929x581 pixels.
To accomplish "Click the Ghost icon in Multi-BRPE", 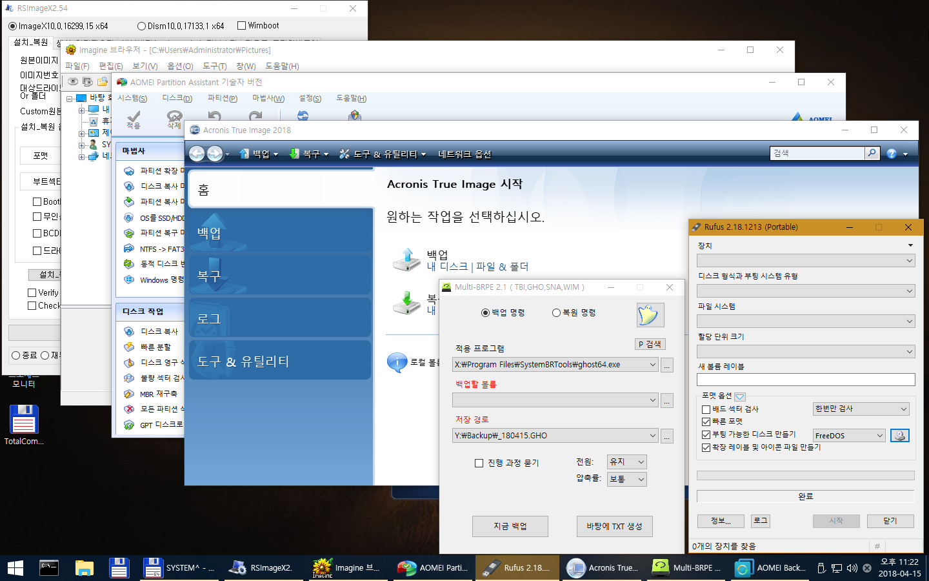I will (x=650, y=314).
